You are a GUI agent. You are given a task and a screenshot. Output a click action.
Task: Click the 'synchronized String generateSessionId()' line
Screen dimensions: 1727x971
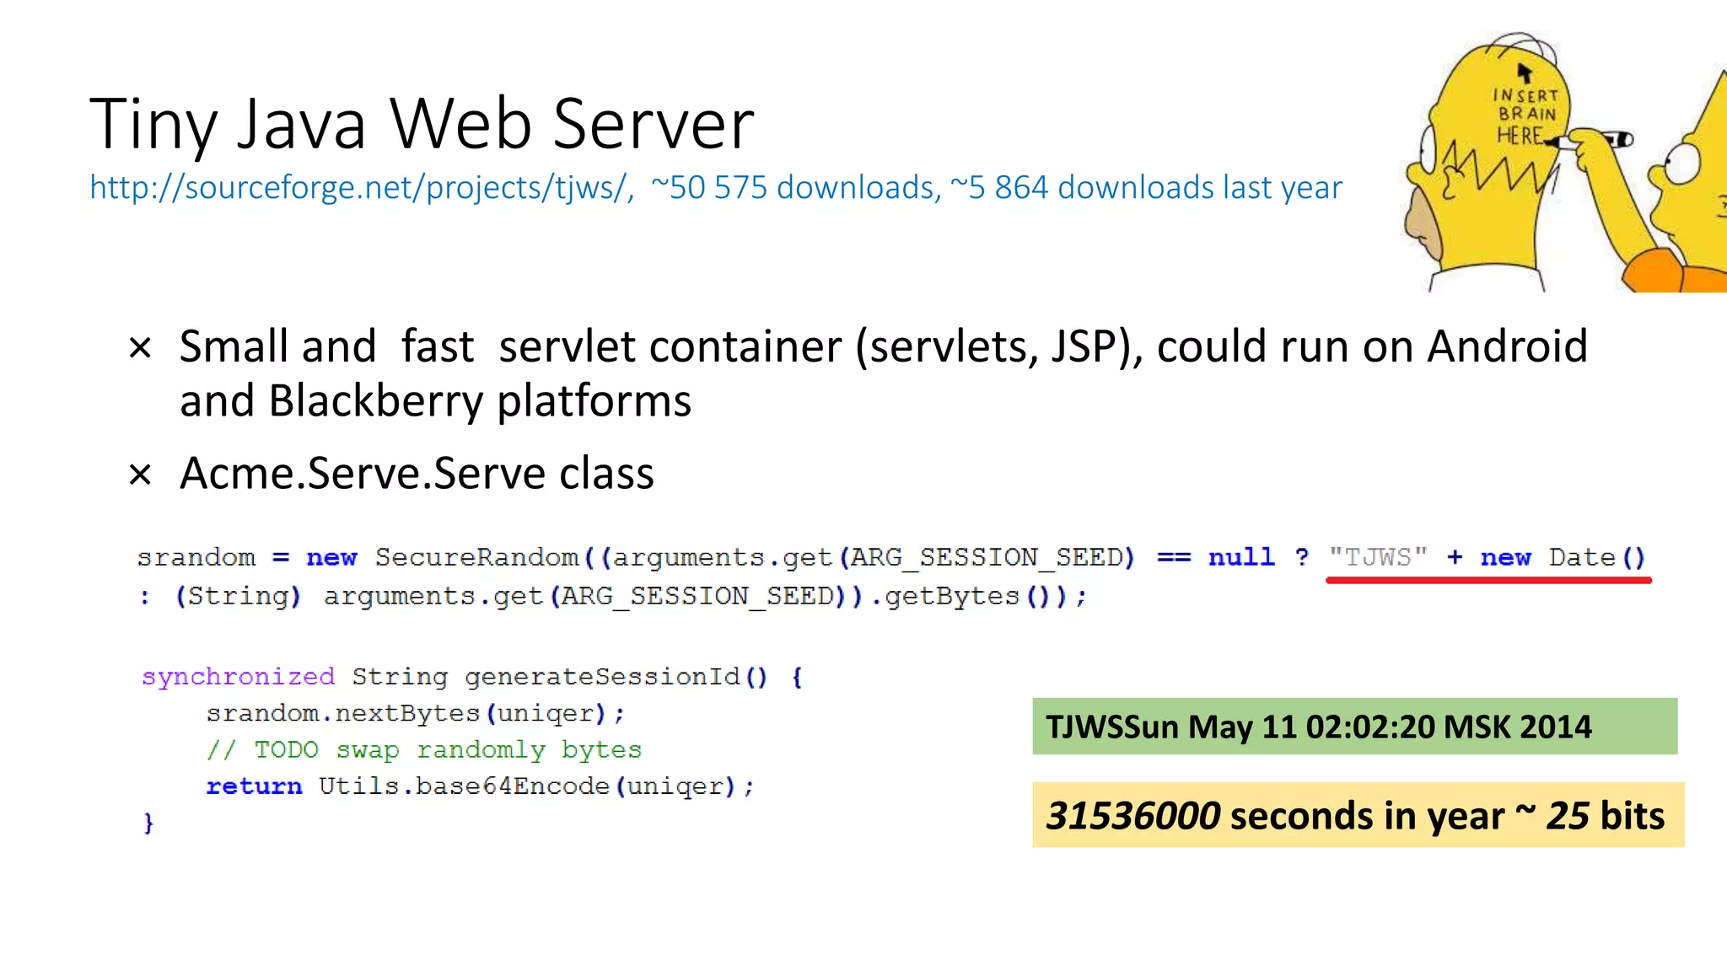coord(472,677)
